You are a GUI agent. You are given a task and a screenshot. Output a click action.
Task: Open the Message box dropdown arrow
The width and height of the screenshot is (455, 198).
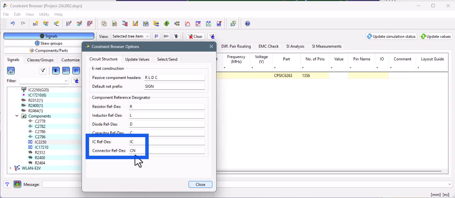pos(450,185)
